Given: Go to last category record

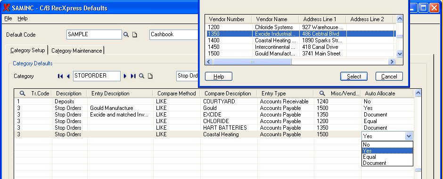Looking at the screenshot, I should click(x=133, y=76).
